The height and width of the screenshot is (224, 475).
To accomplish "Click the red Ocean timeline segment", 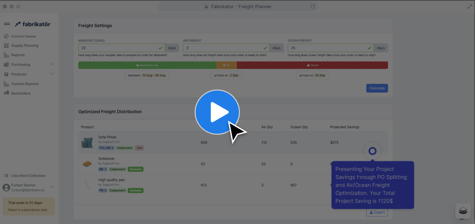I will click(313, 65).
